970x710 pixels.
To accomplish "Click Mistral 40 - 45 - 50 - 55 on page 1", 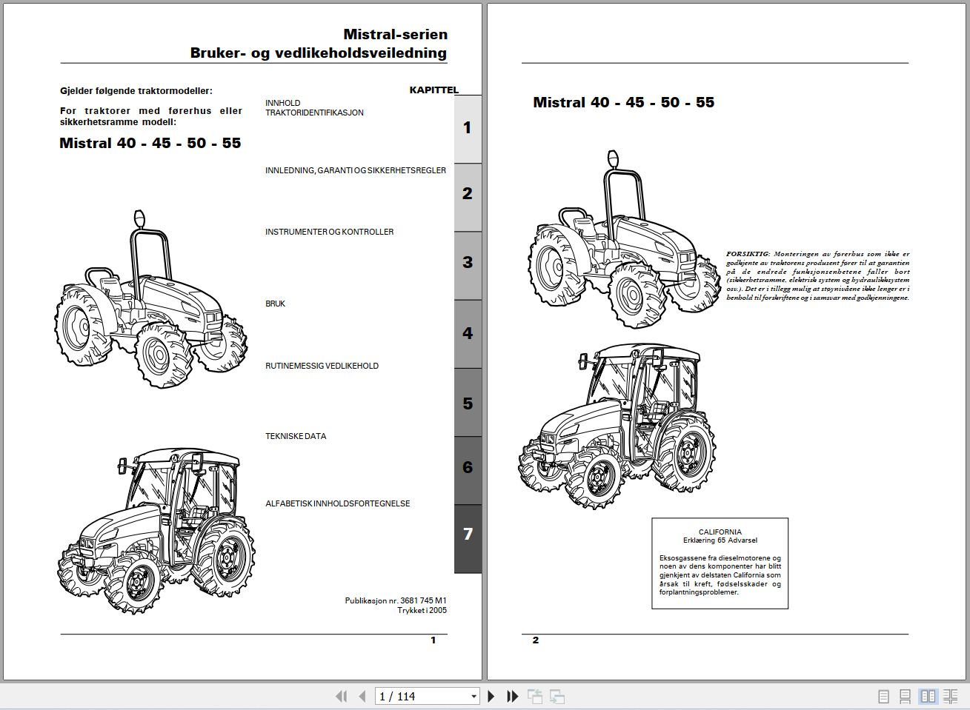I will point(150,143).
